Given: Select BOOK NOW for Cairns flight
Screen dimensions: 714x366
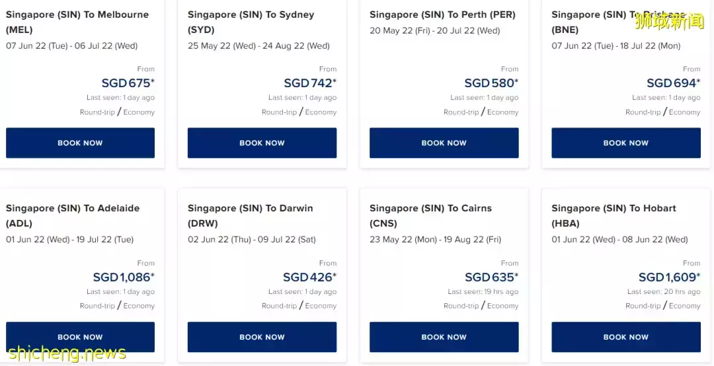Looking at the screenshot, I should pyautogui.click(x=444, y=337).
